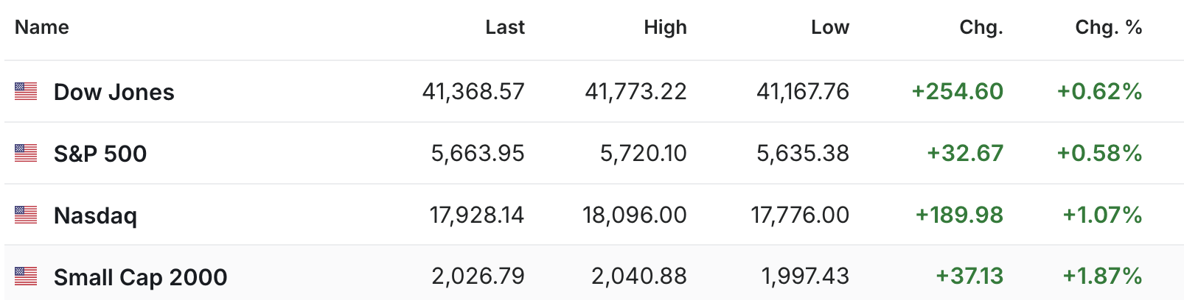Click S&P 500 percent change +0.58%

(x=1100, y=153)
